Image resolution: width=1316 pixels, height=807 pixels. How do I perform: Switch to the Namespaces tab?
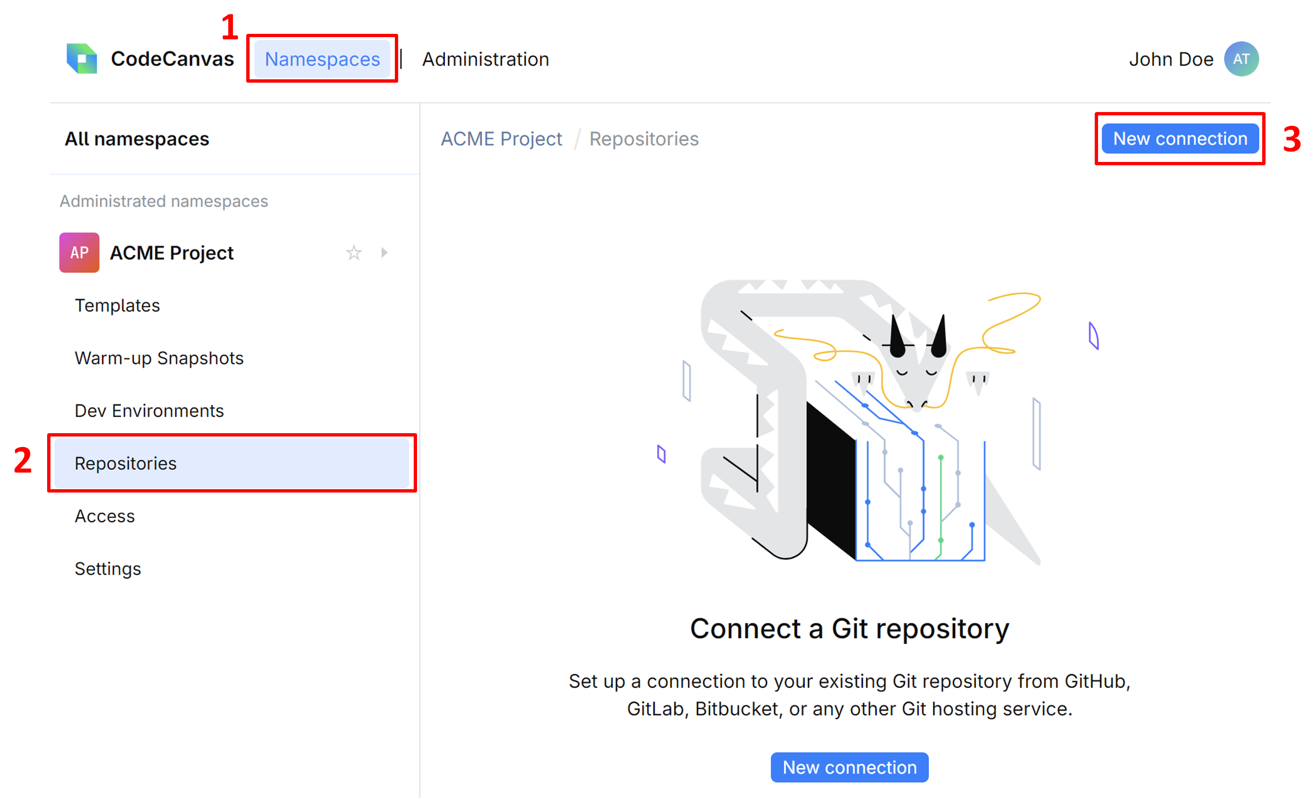pos(322,59)
